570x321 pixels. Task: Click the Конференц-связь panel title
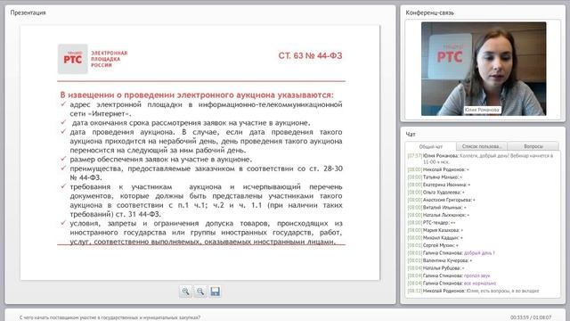[429, 12]
